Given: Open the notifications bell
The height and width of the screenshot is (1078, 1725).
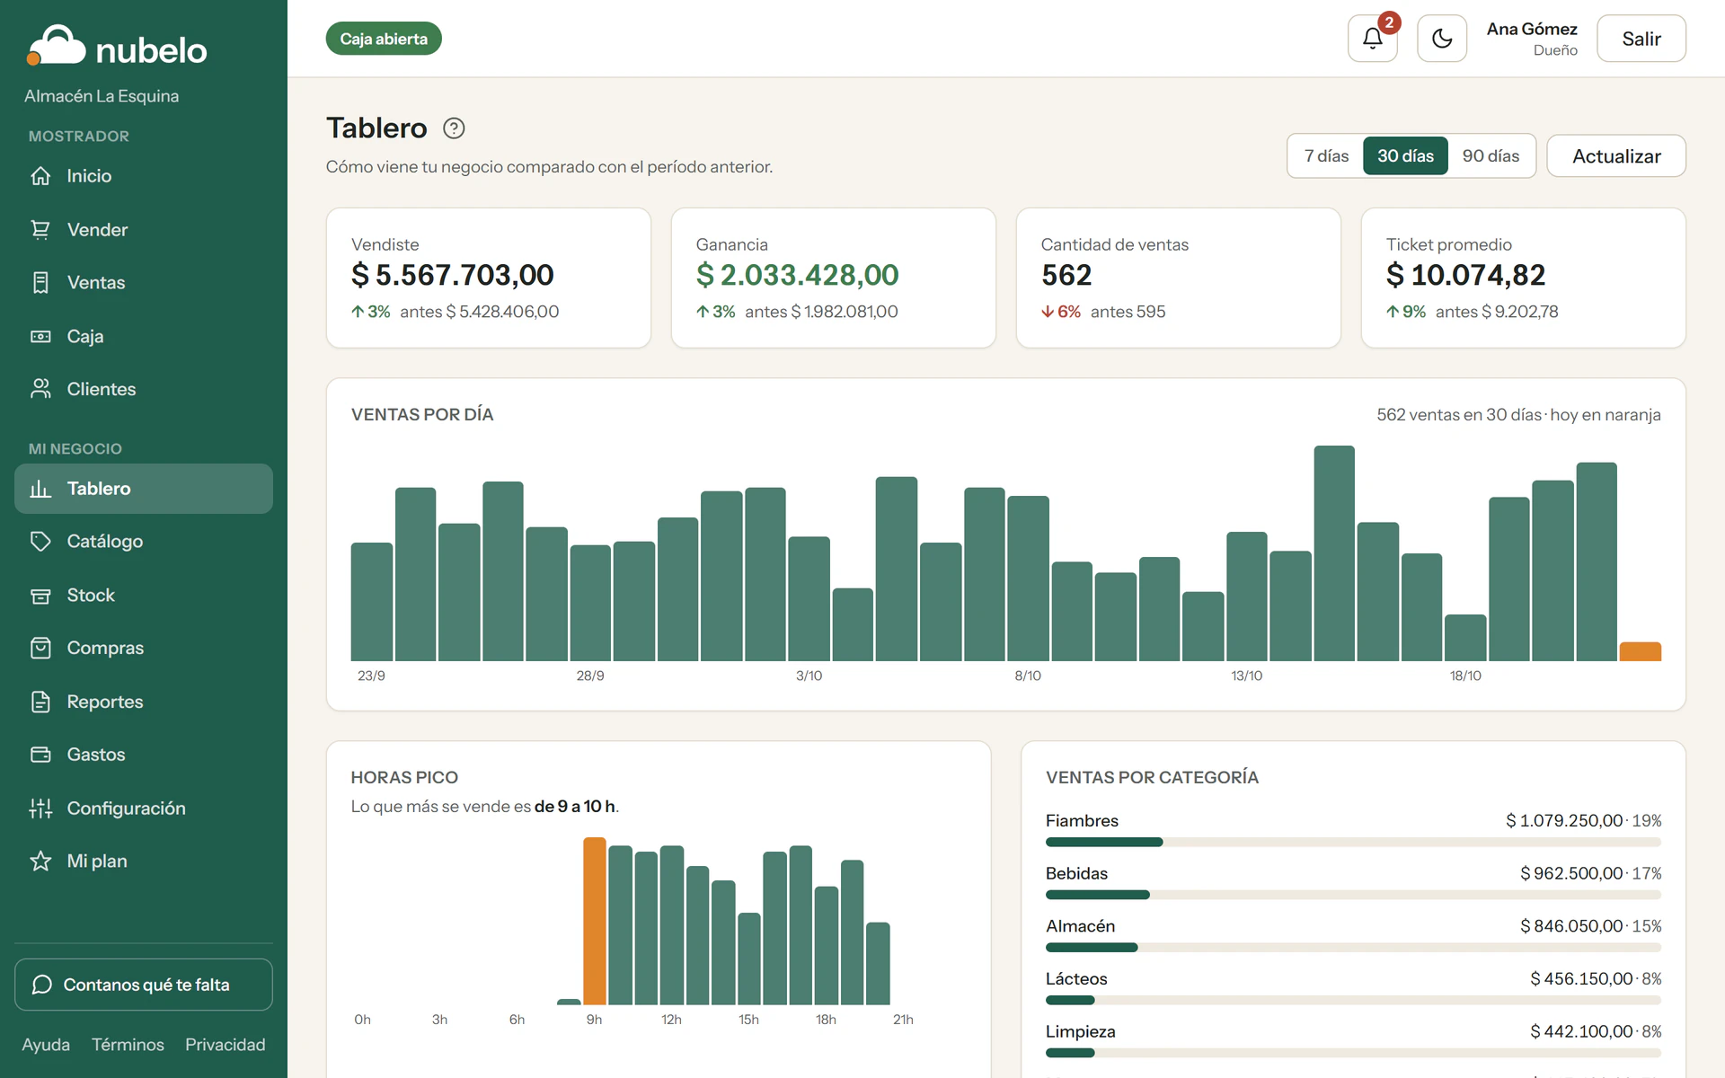Looking at the screenshot, I should (1372, 39).
